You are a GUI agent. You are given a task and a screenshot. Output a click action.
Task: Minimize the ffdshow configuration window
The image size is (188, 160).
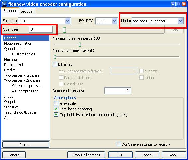coord(173,4)
